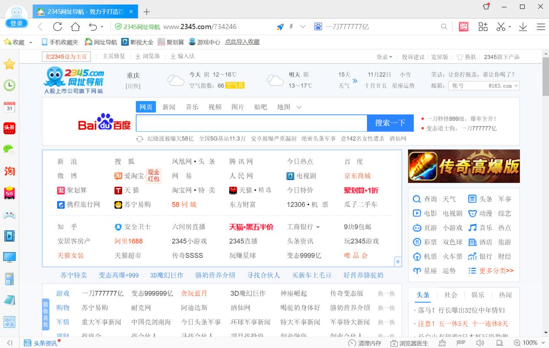Click the vertical page scrollbar
The width and height of the screenshot is (549, 348).
coord(545,76)
